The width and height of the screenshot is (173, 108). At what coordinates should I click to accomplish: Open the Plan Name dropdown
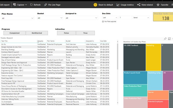18,18
